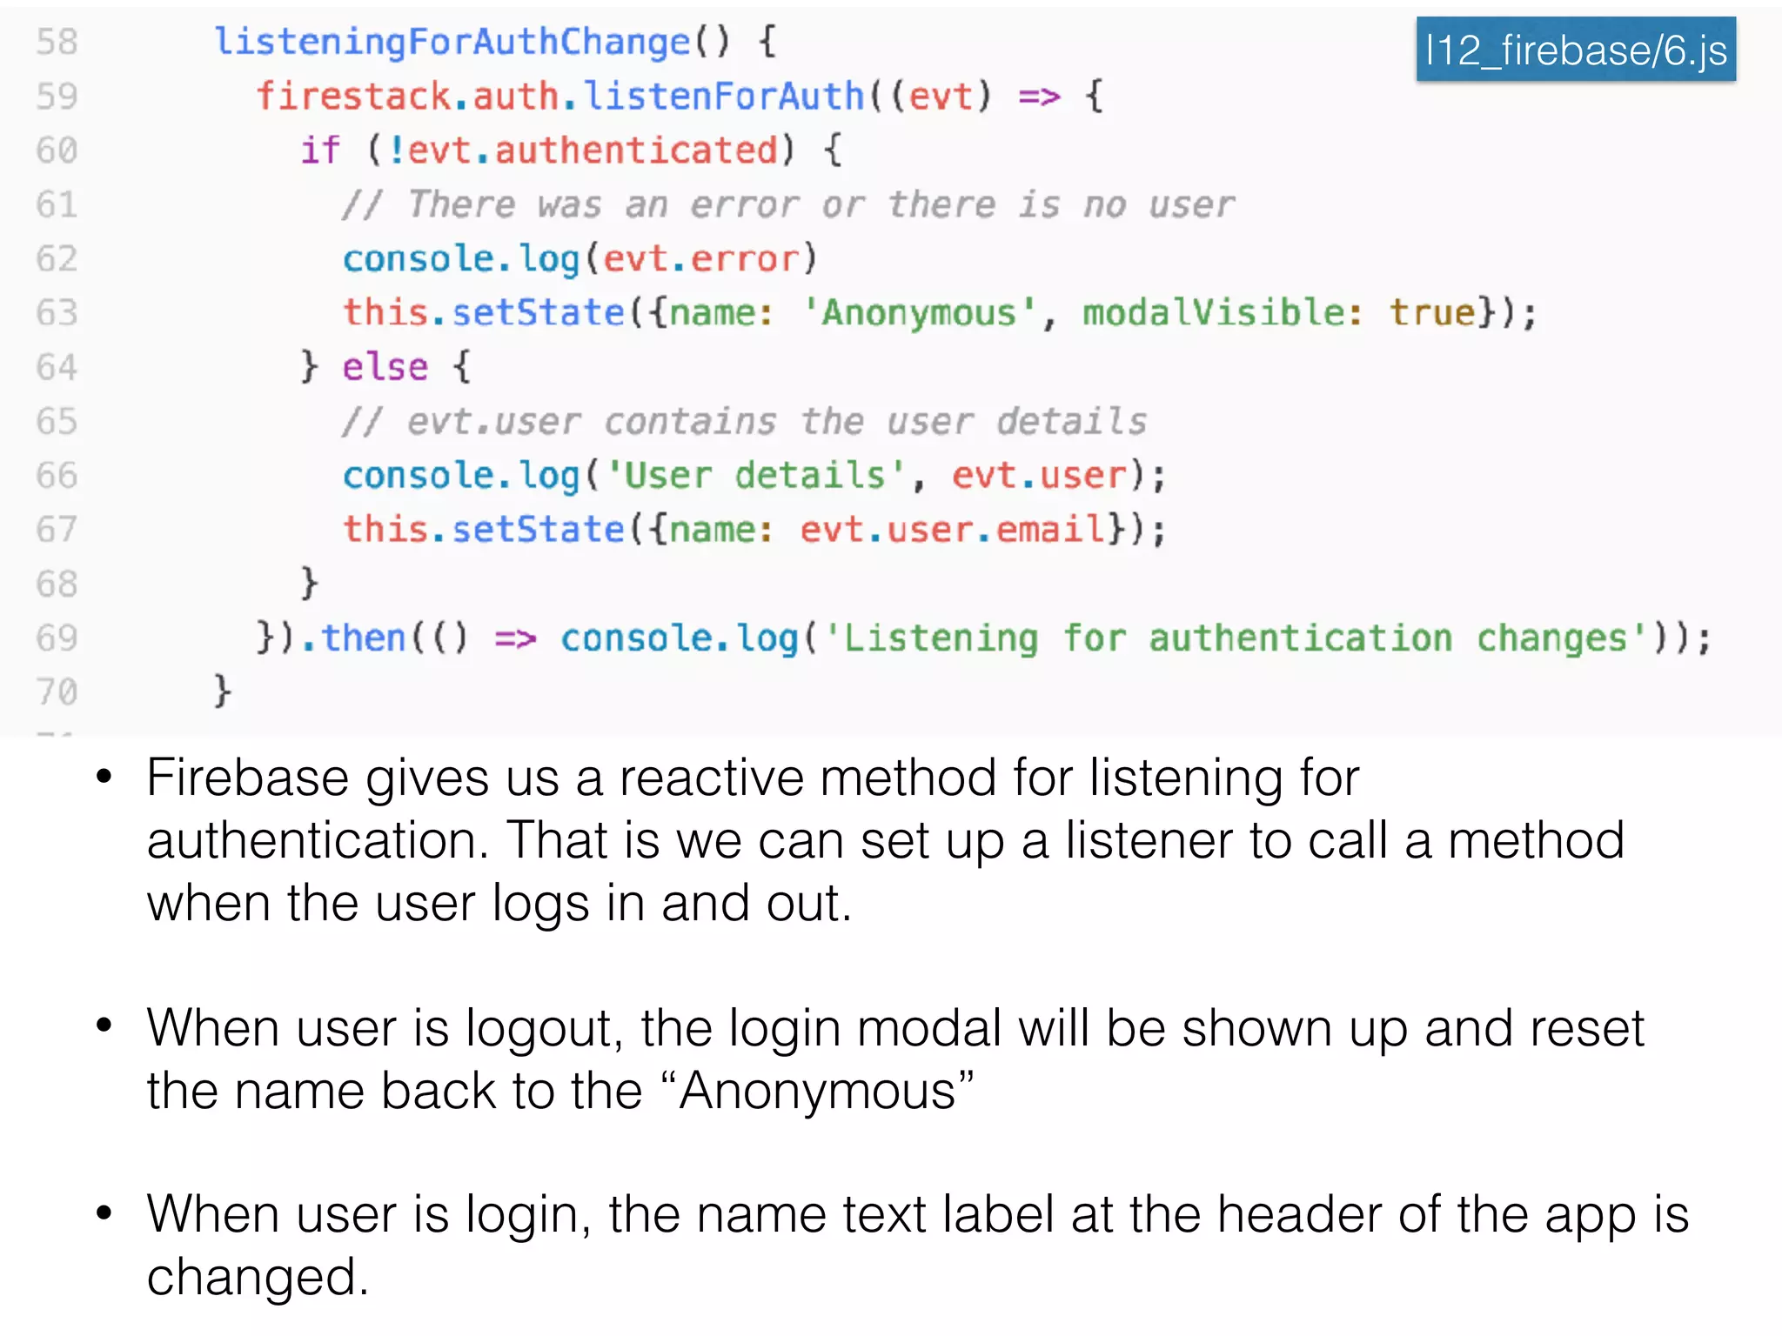Click the comment 'There was an error or there is no user'
1782x1336 pixels.
click(787, 205)
